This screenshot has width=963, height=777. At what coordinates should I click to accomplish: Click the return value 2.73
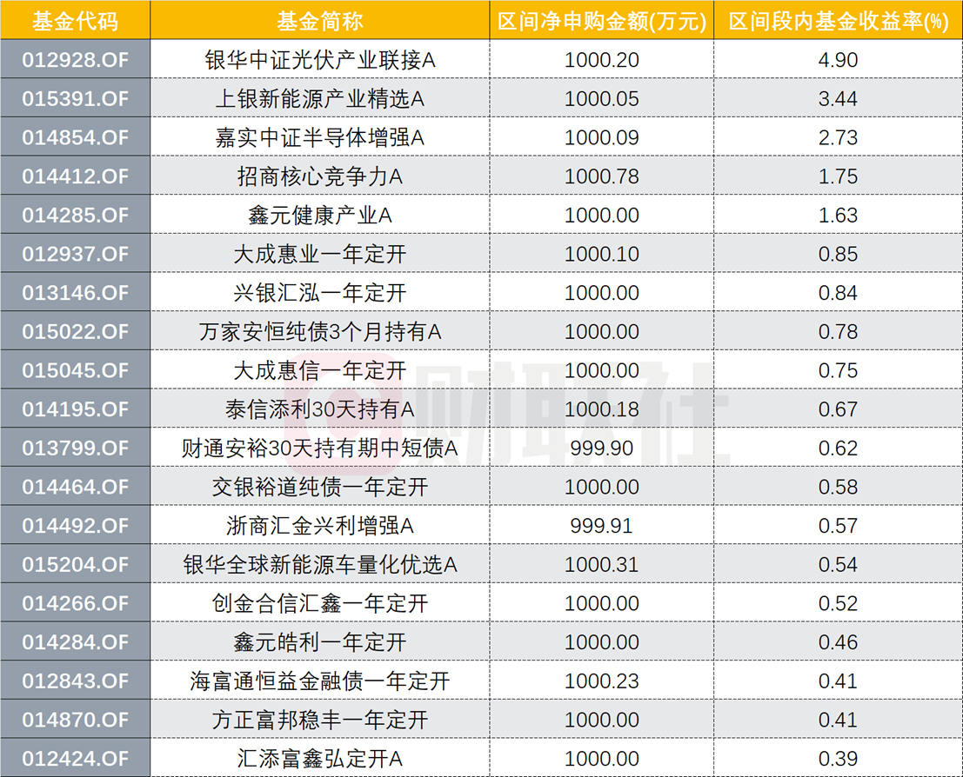[839, 137]
